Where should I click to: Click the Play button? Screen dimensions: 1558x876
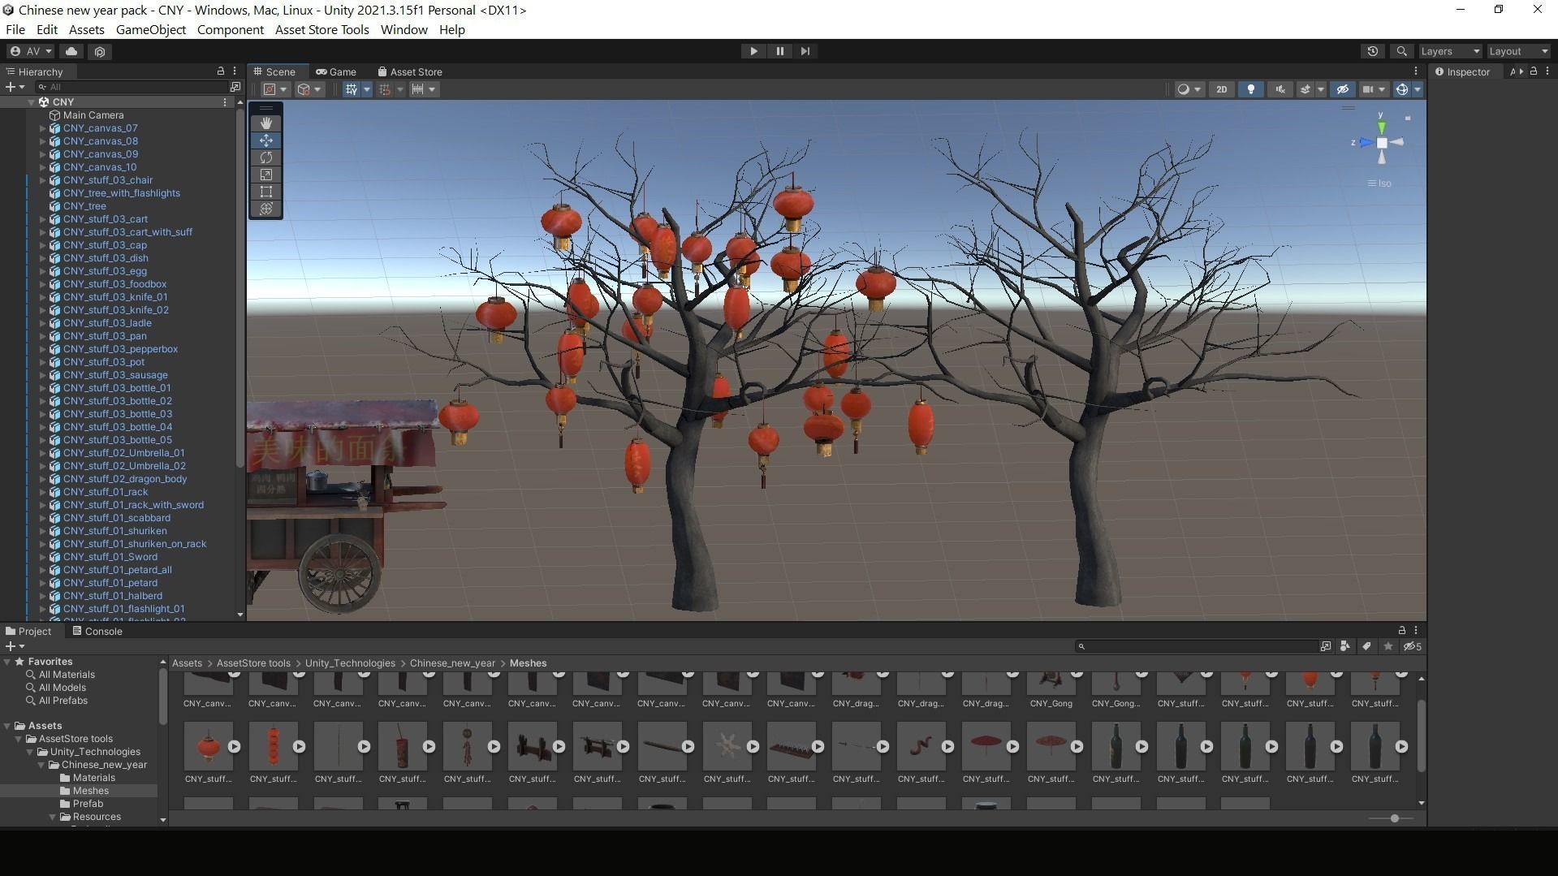(753, 51)
